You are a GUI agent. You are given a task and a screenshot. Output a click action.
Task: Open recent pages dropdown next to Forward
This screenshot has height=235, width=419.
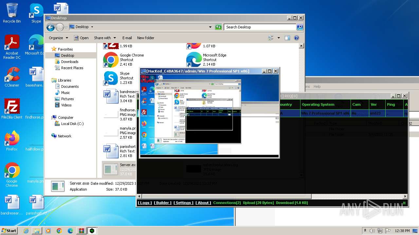coord(66,27)
